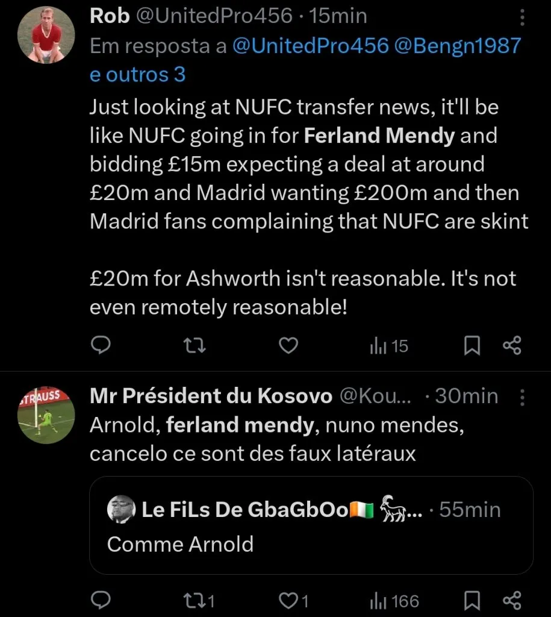Open the @UnitedPro456 mention link
Viewport: 551px width, 617px height.
click(310, 46)
